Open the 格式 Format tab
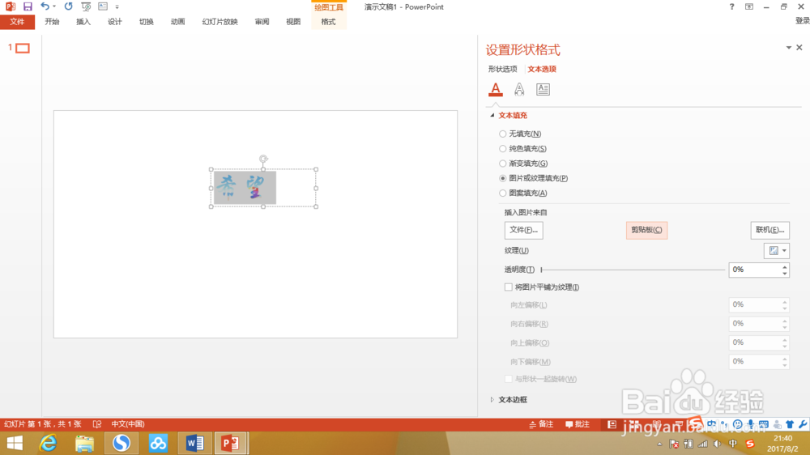Viewport: 810px width, 455px height. click(x=329, y=22)
